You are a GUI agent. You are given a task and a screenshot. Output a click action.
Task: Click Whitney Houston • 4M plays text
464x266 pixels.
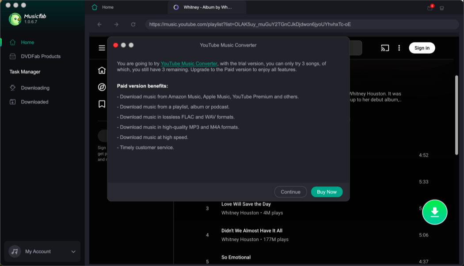pyautogui.click(x=252, y=213)
